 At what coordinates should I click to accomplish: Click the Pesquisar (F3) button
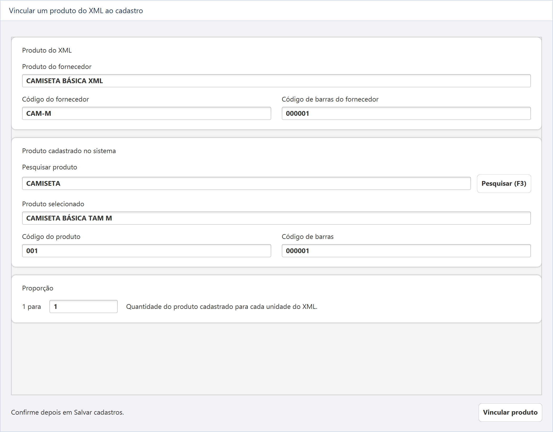click(504, 183)
